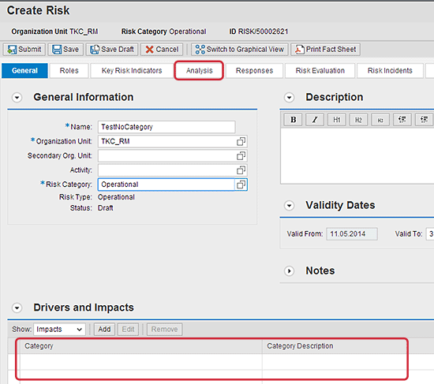Open the Key Risk Indicators tab

[132, 70]
